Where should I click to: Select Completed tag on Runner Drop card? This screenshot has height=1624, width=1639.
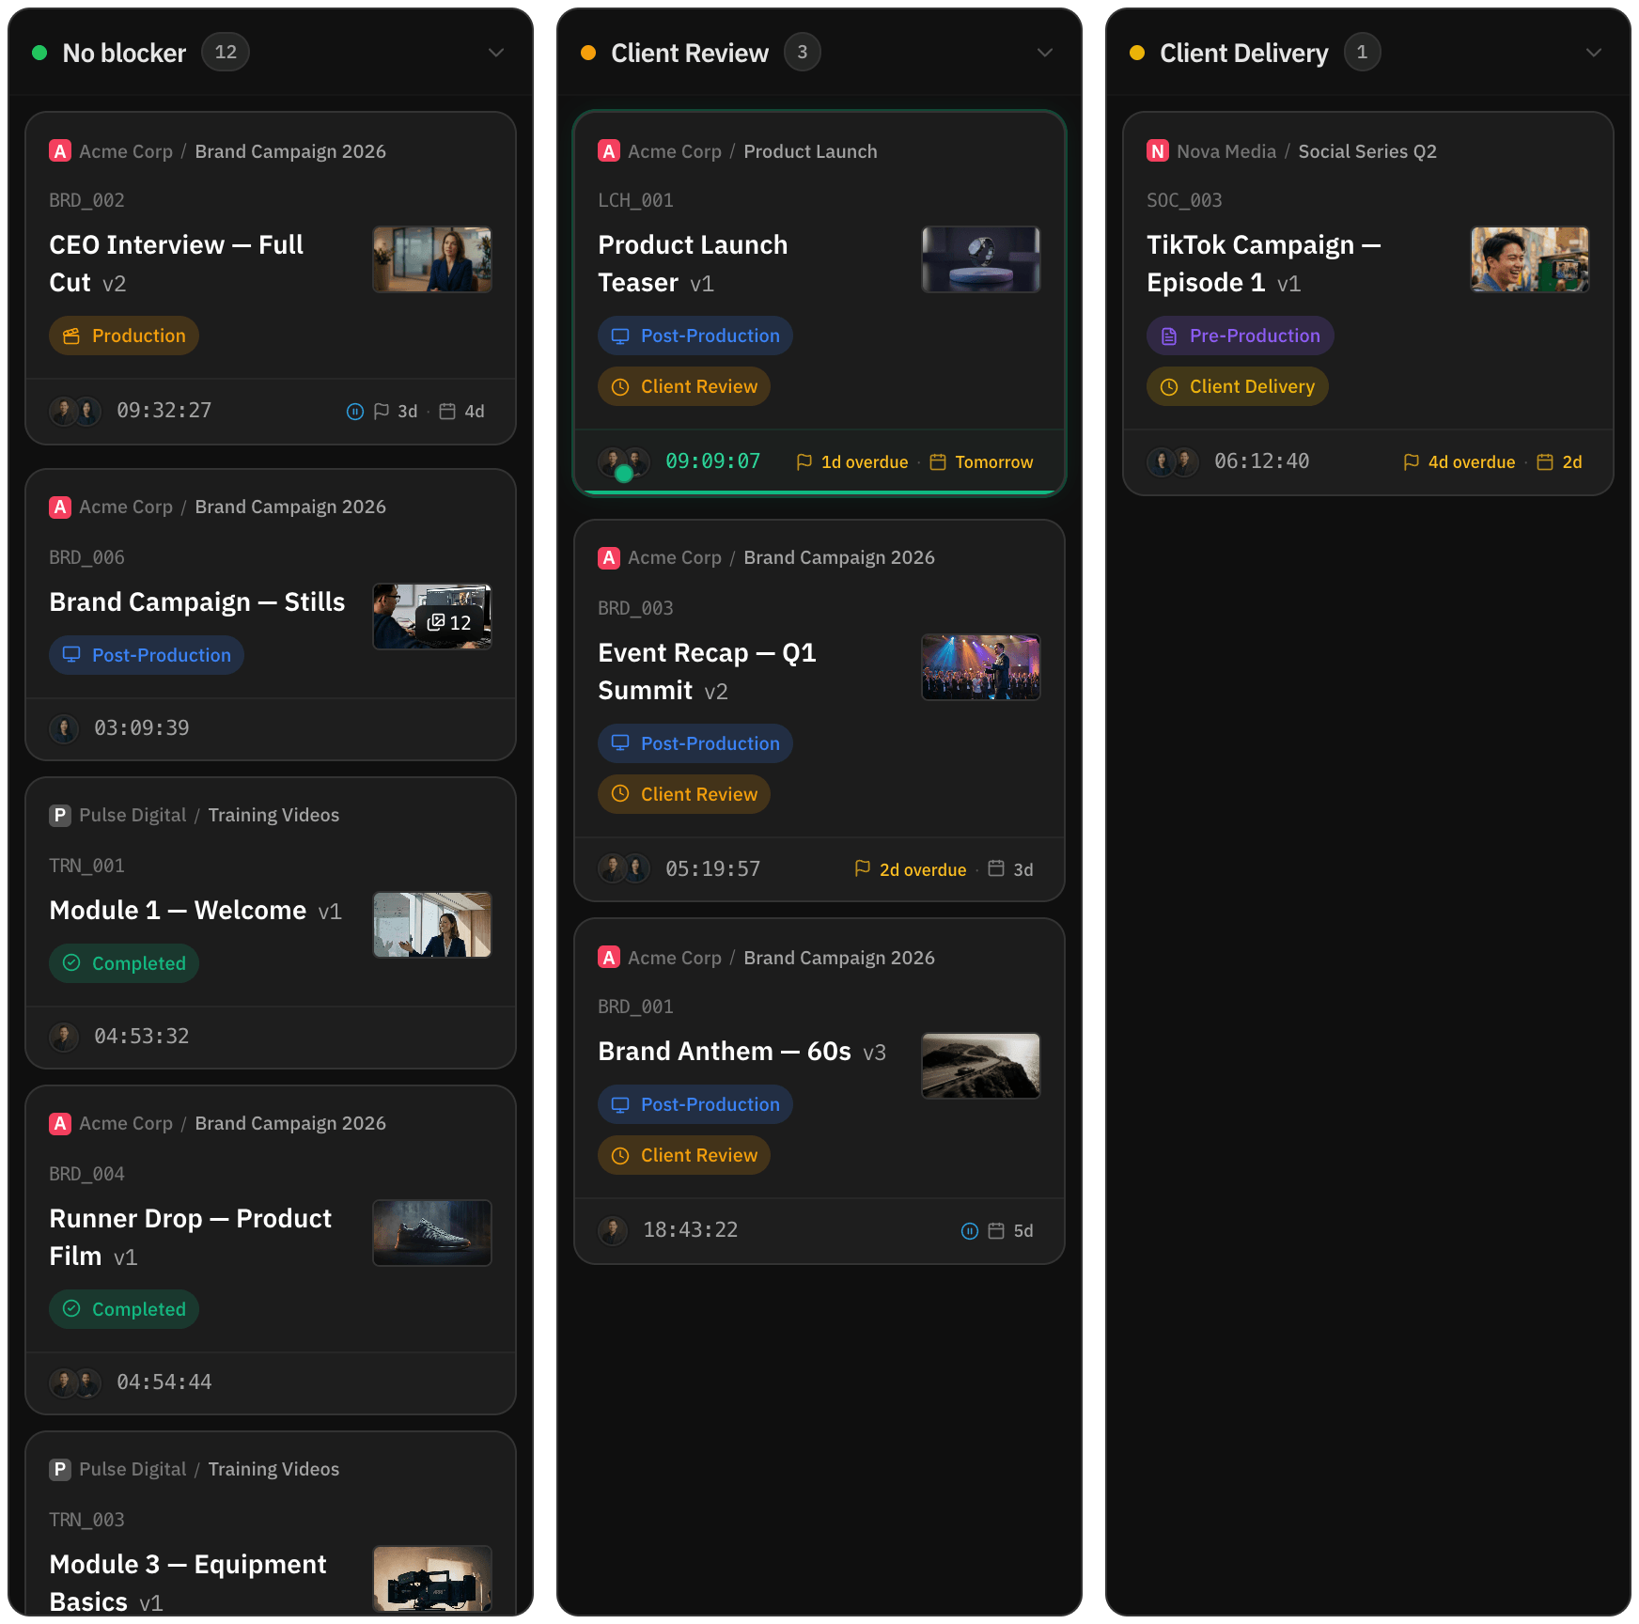124,1309
